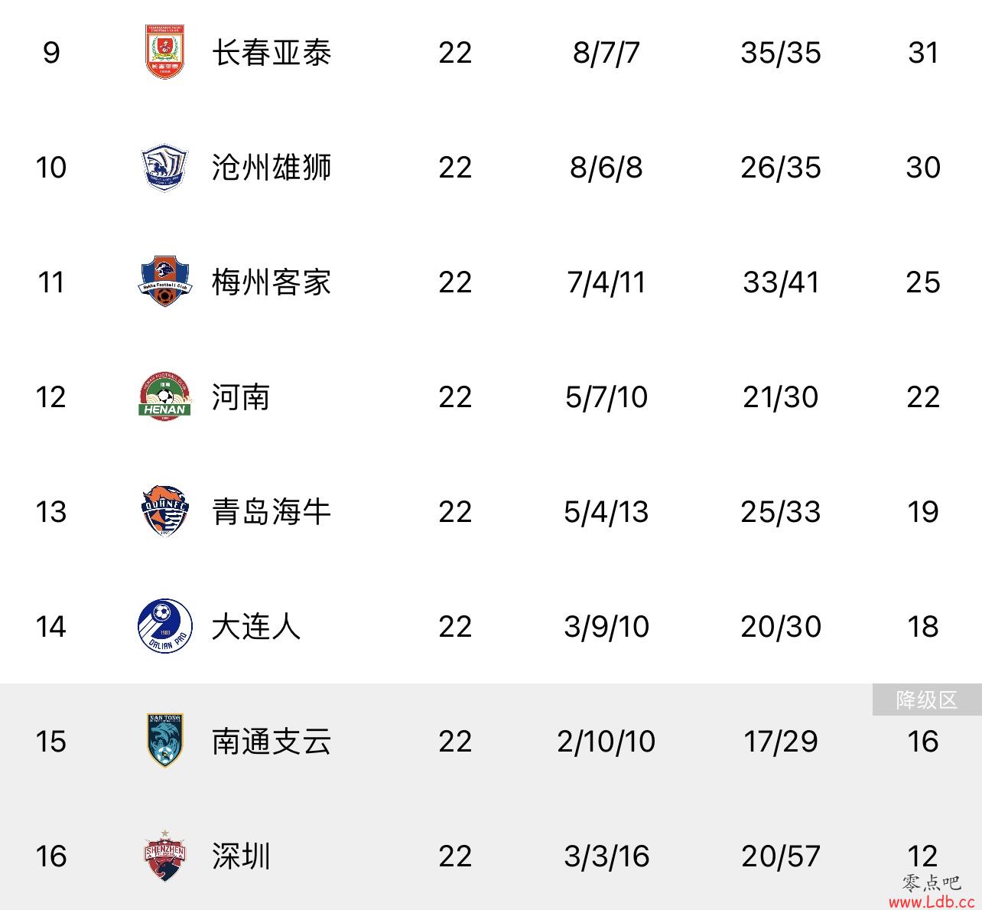Tap the Changchun Yatai club crest
982x910 pixels.
click(165, 52)
